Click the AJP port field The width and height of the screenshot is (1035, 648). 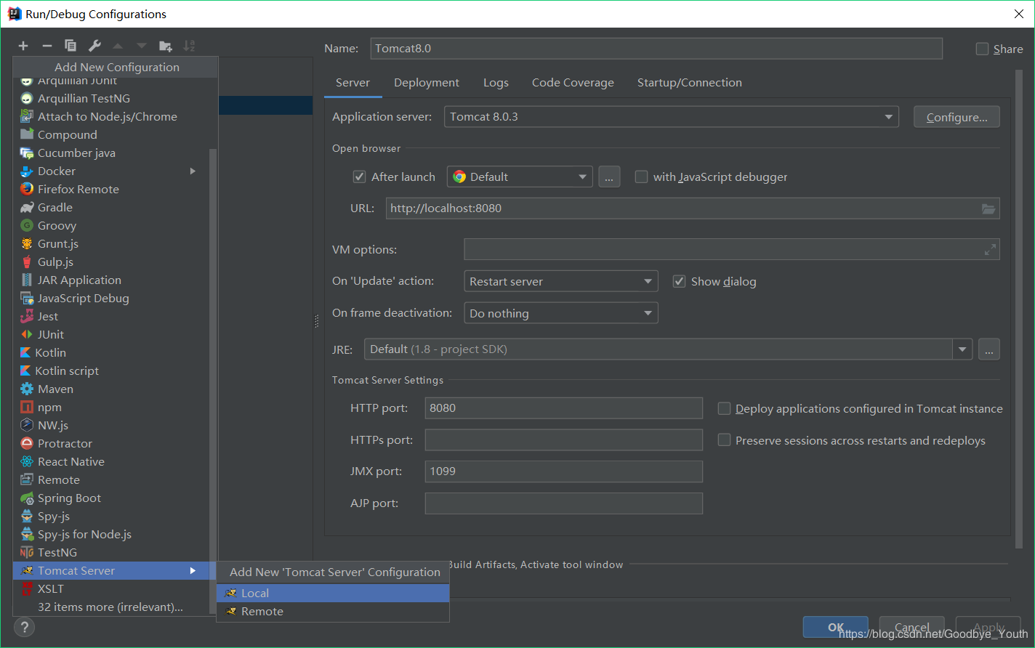563,503
